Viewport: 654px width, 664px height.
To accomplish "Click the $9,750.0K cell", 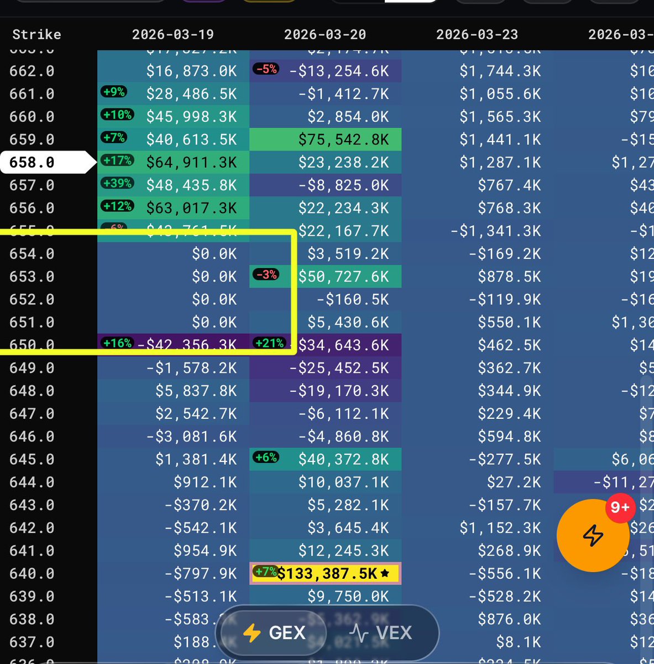I will (326, 596).
